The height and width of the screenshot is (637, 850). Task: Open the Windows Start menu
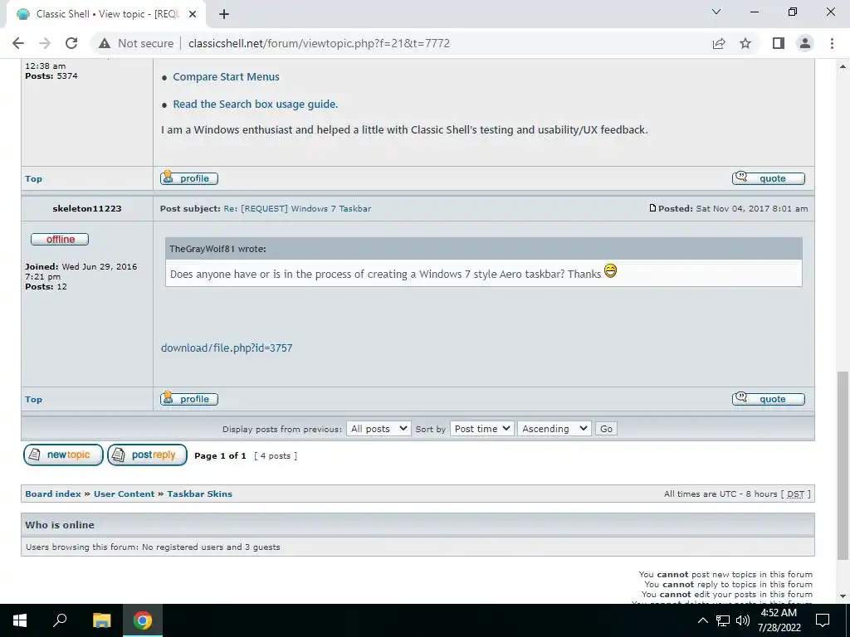[20, 620]
